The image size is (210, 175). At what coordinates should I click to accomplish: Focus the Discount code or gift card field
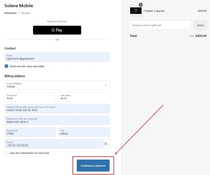(160, 25)
